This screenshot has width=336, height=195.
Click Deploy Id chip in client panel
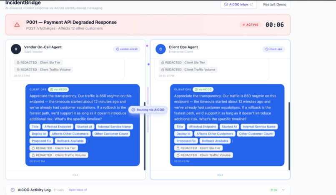coord(183,134)
